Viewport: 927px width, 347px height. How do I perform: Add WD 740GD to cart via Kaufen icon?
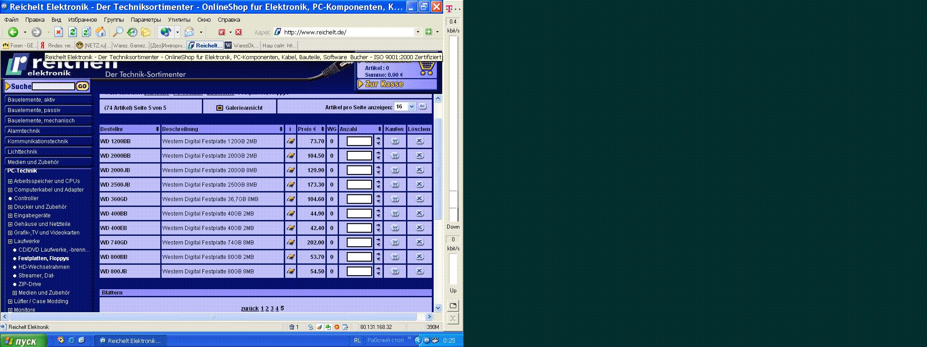click(395, 242)
